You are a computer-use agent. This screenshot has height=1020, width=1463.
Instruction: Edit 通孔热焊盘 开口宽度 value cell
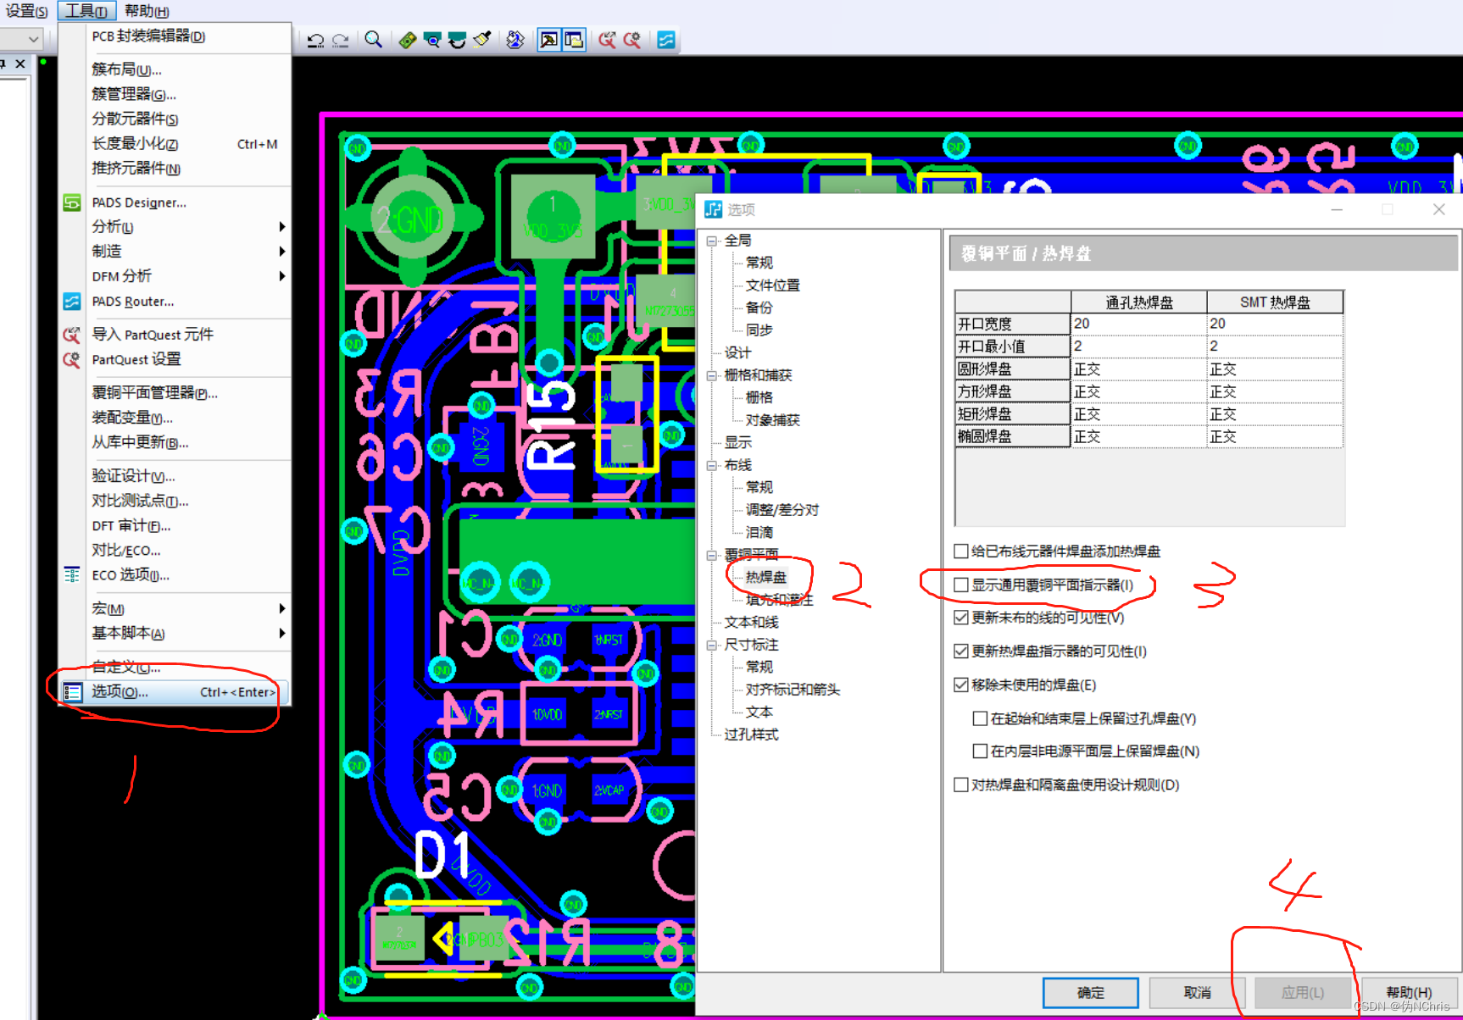click(x=1138, y=324)
